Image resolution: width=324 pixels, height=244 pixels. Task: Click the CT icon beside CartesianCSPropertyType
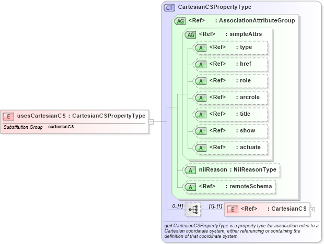point(169,8)
